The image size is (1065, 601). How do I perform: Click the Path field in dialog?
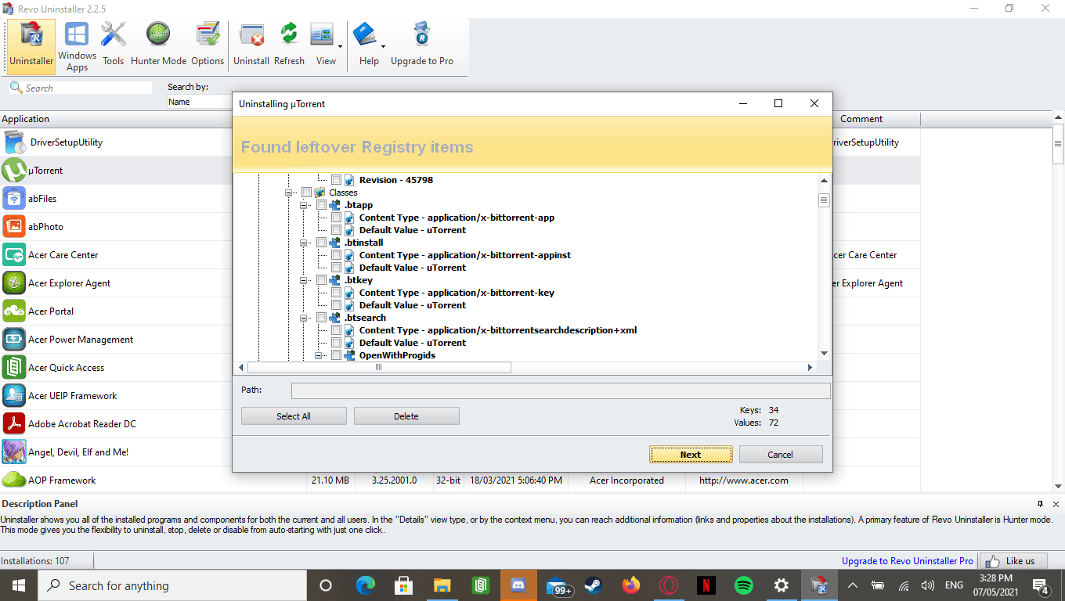[561, 390]
